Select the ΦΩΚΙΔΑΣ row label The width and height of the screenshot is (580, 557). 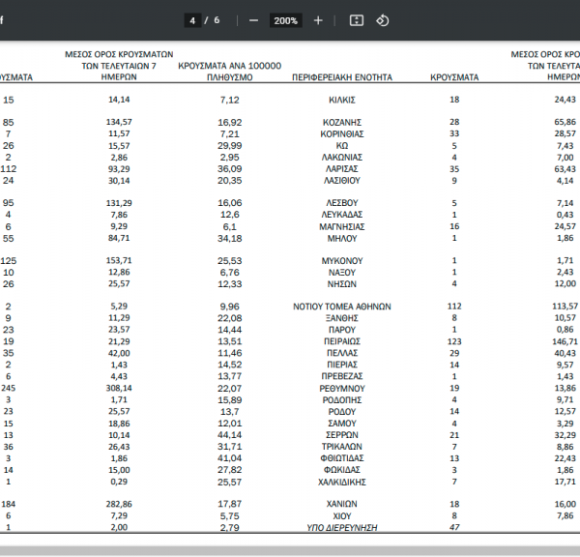pos(342,470)
